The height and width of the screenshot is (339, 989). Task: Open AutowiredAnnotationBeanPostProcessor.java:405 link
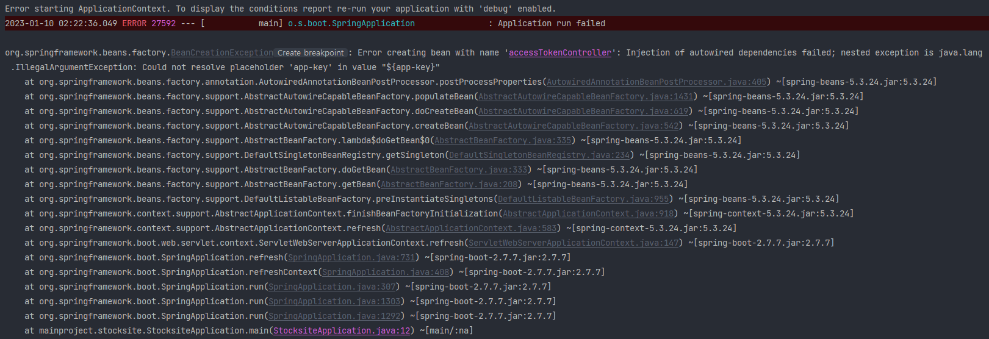pyautogui.click(x=656, y=82)
